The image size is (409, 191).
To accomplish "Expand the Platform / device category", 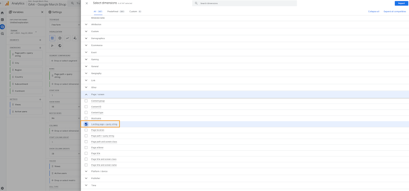I will 86,171.
